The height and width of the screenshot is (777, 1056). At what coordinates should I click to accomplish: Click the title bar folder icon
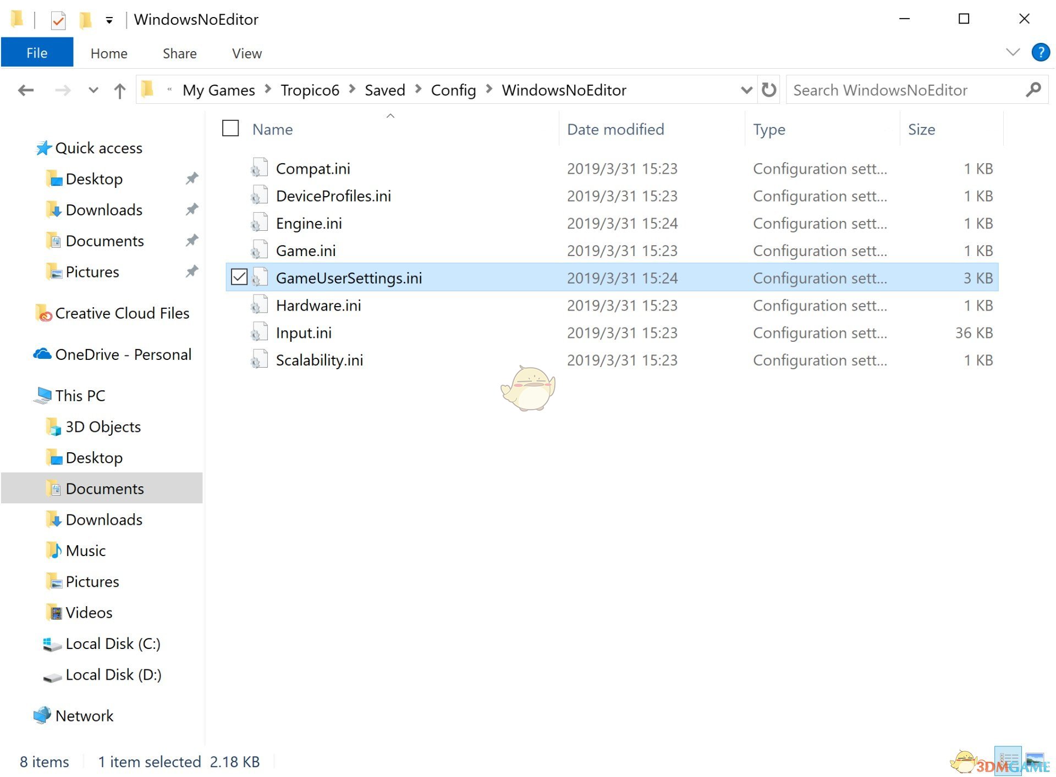pyautogui.click(x=17, y=19)
